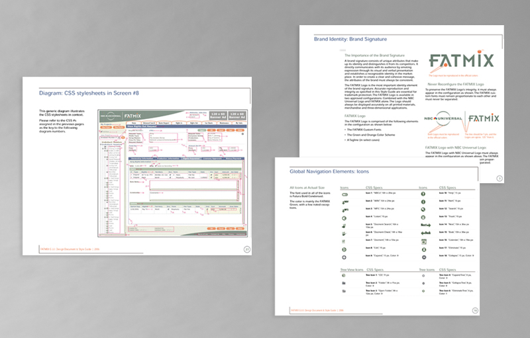Click page number 16 on the icons page
The width and height of the screenshot is (530, 338).
475,310
